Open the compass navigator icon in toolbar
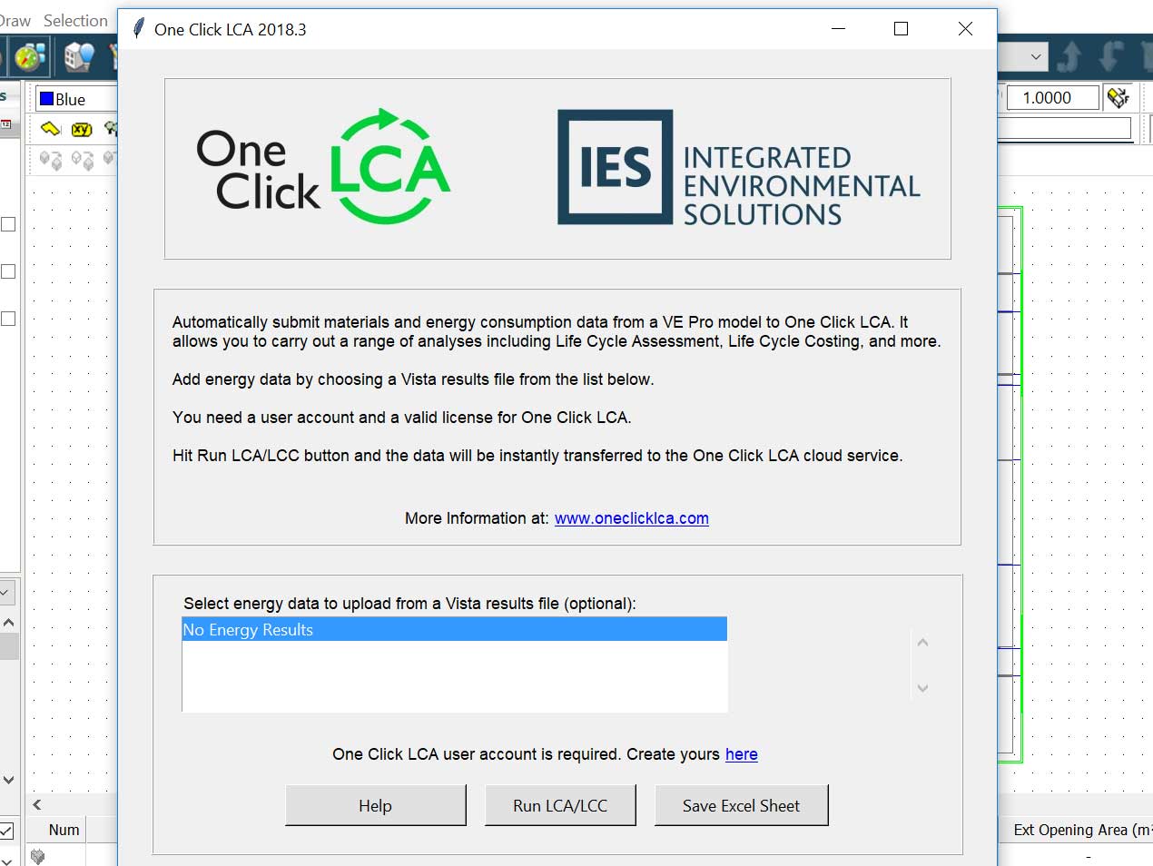1153x866 pixels. click(x=29, y=57)
